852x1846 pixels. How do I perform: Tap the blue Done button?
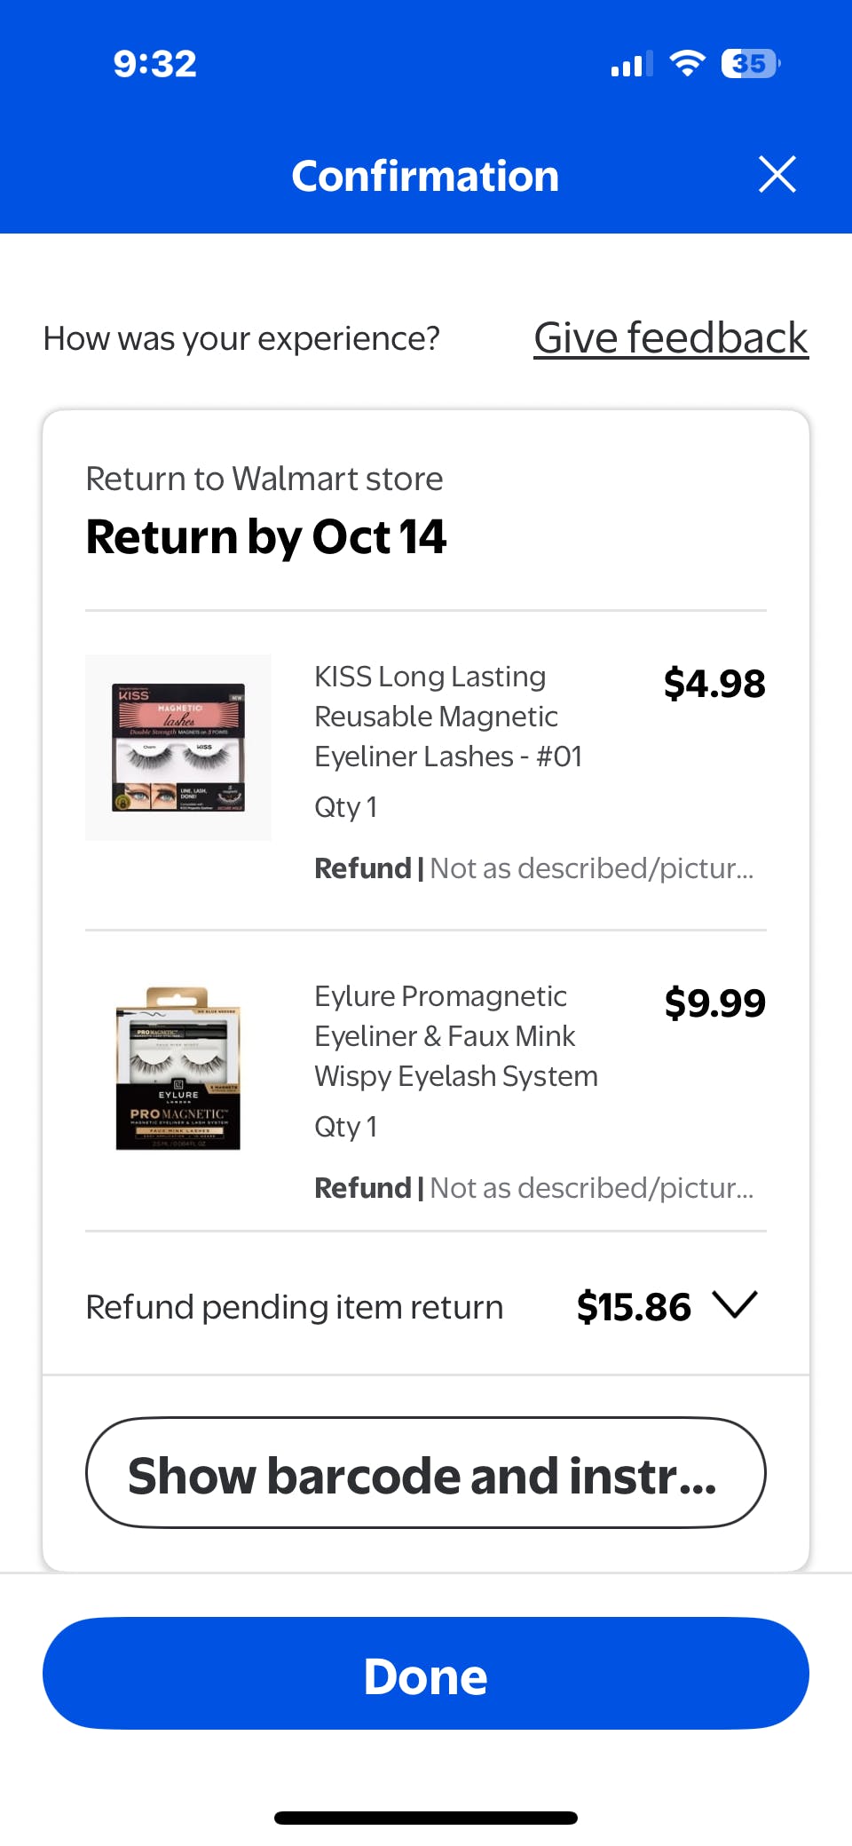(426, 1674)
